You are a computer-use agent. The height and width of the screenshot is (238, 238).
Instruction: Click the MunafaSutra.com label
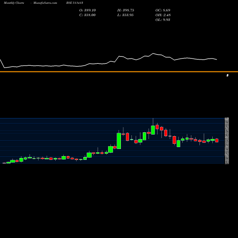coord(45,3)
